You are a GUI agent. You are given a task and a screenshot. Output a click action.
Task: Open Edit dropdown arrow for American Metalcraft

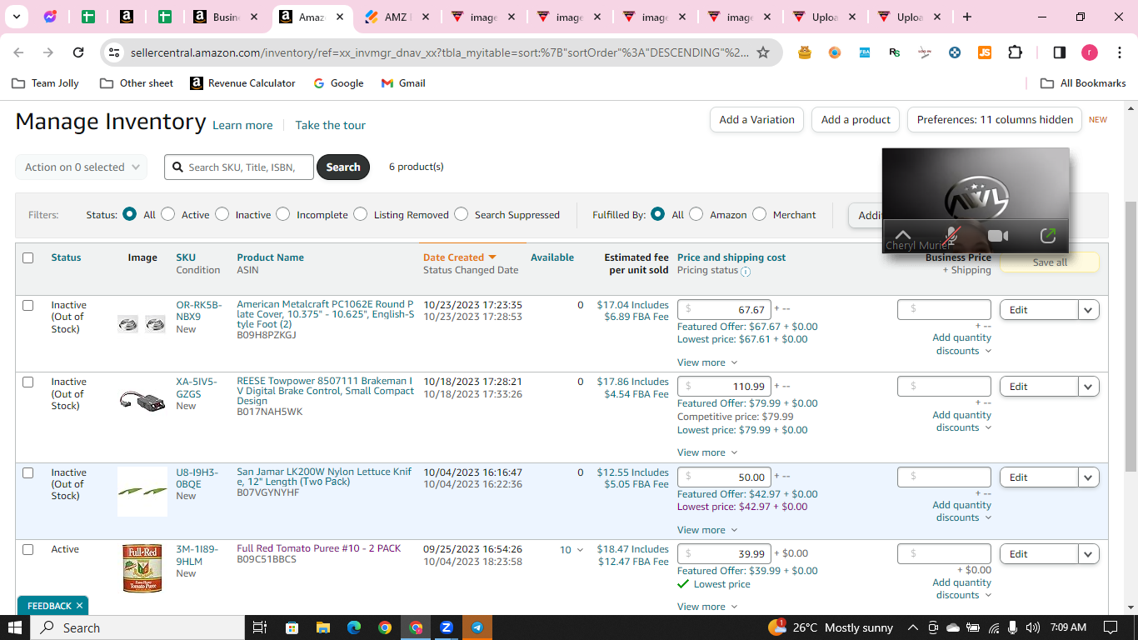(1088, 310)
